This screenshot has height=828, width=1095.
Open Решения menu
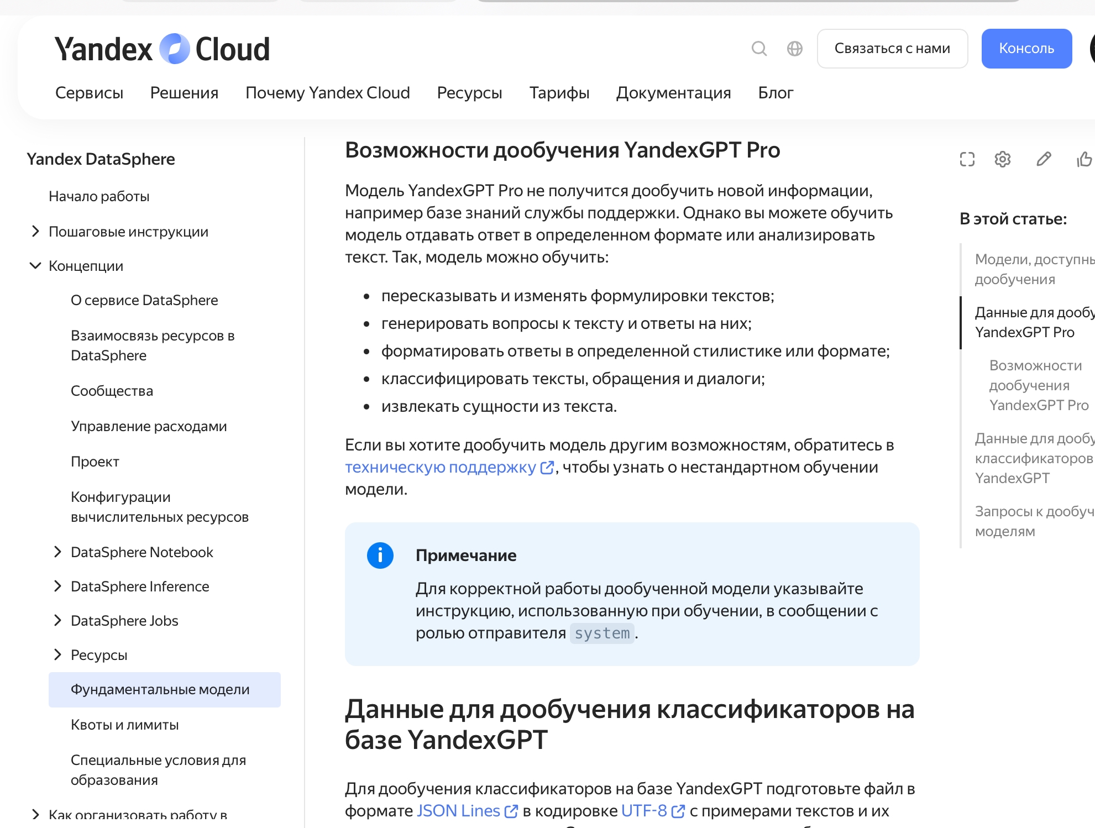pyautogui.click(x=184, y=93)
